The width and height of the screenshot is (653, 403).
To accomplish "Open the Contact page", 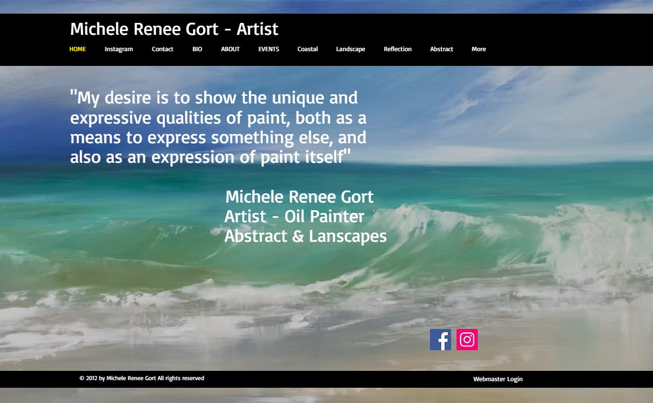I will pos(162,49).
